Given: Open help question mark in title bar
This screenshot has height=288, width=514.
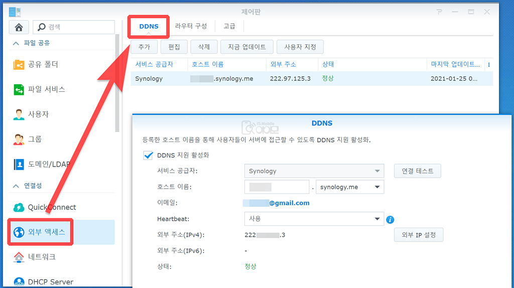Looking at the screenshot, I should pyautogui.click(x=439, y=12).
